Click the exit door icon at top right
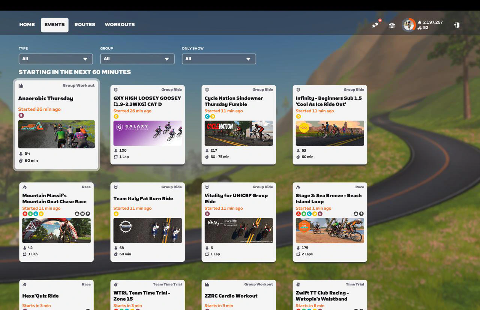Screen dimensions: 480x310 [x=457, y=24]
